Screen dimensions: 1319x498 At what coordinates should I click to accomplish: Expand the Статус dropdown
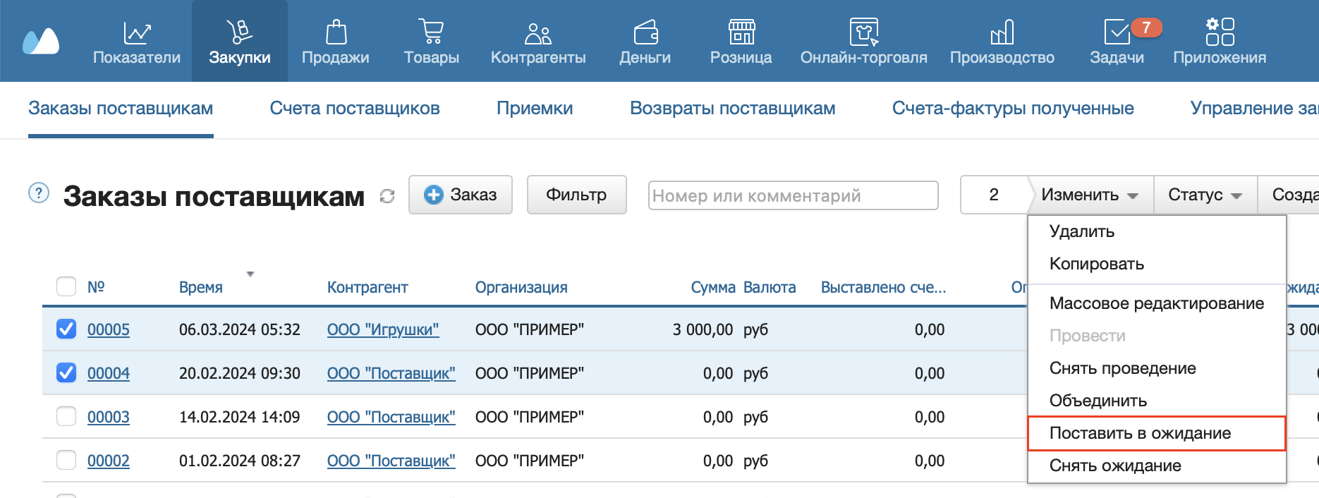tap(1205, 195)
